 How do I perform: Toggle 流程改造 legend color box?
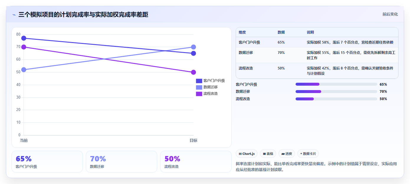(x=199, y=94)
